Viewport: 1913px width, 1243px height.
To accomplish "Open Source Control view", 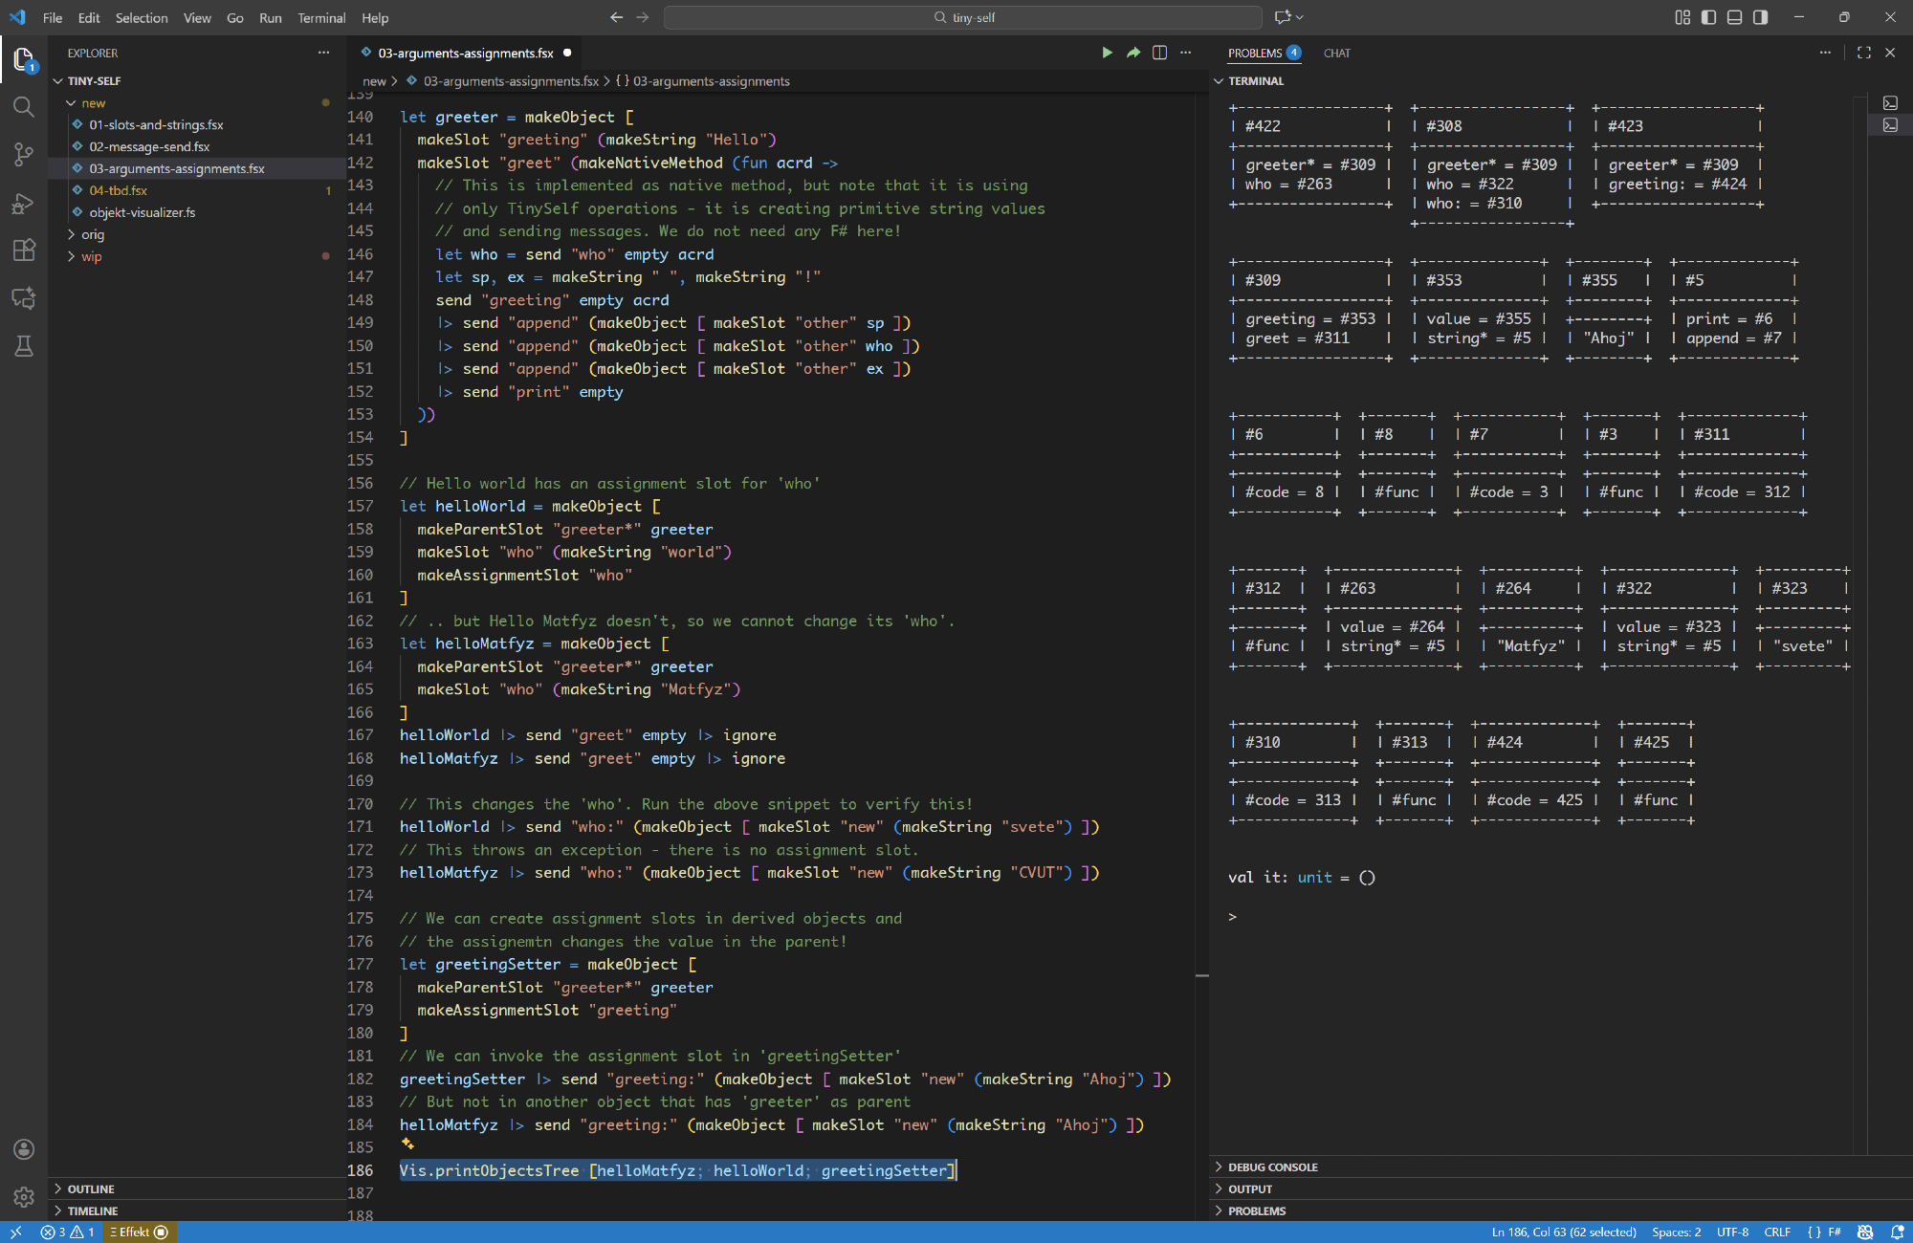I will click(x=24, y=154).
